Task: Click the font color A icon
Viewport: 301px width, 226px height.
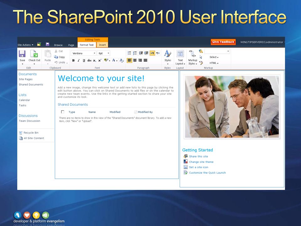Action: tap(114, 60)
